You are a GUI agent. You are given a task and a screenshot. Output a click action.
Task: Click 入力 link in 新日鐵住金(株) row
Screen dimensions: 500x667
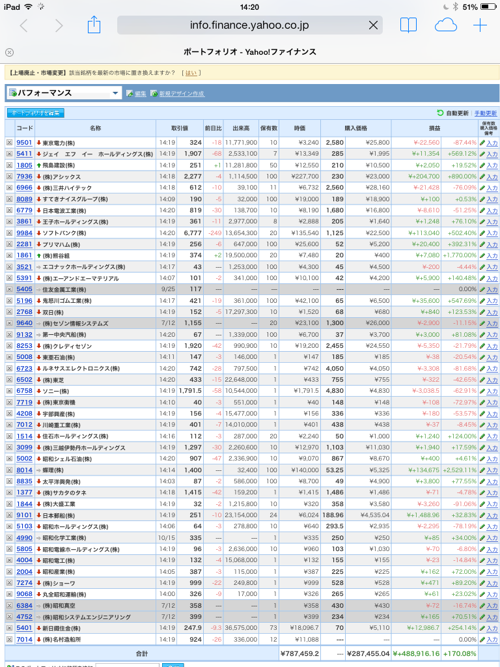[492, 628]
